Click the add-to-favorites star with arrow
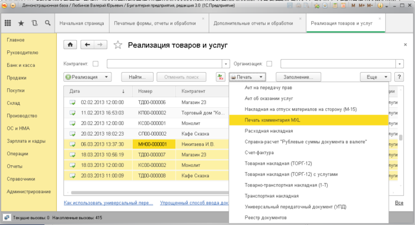The image size is (415, 225). tap(317, 5)
